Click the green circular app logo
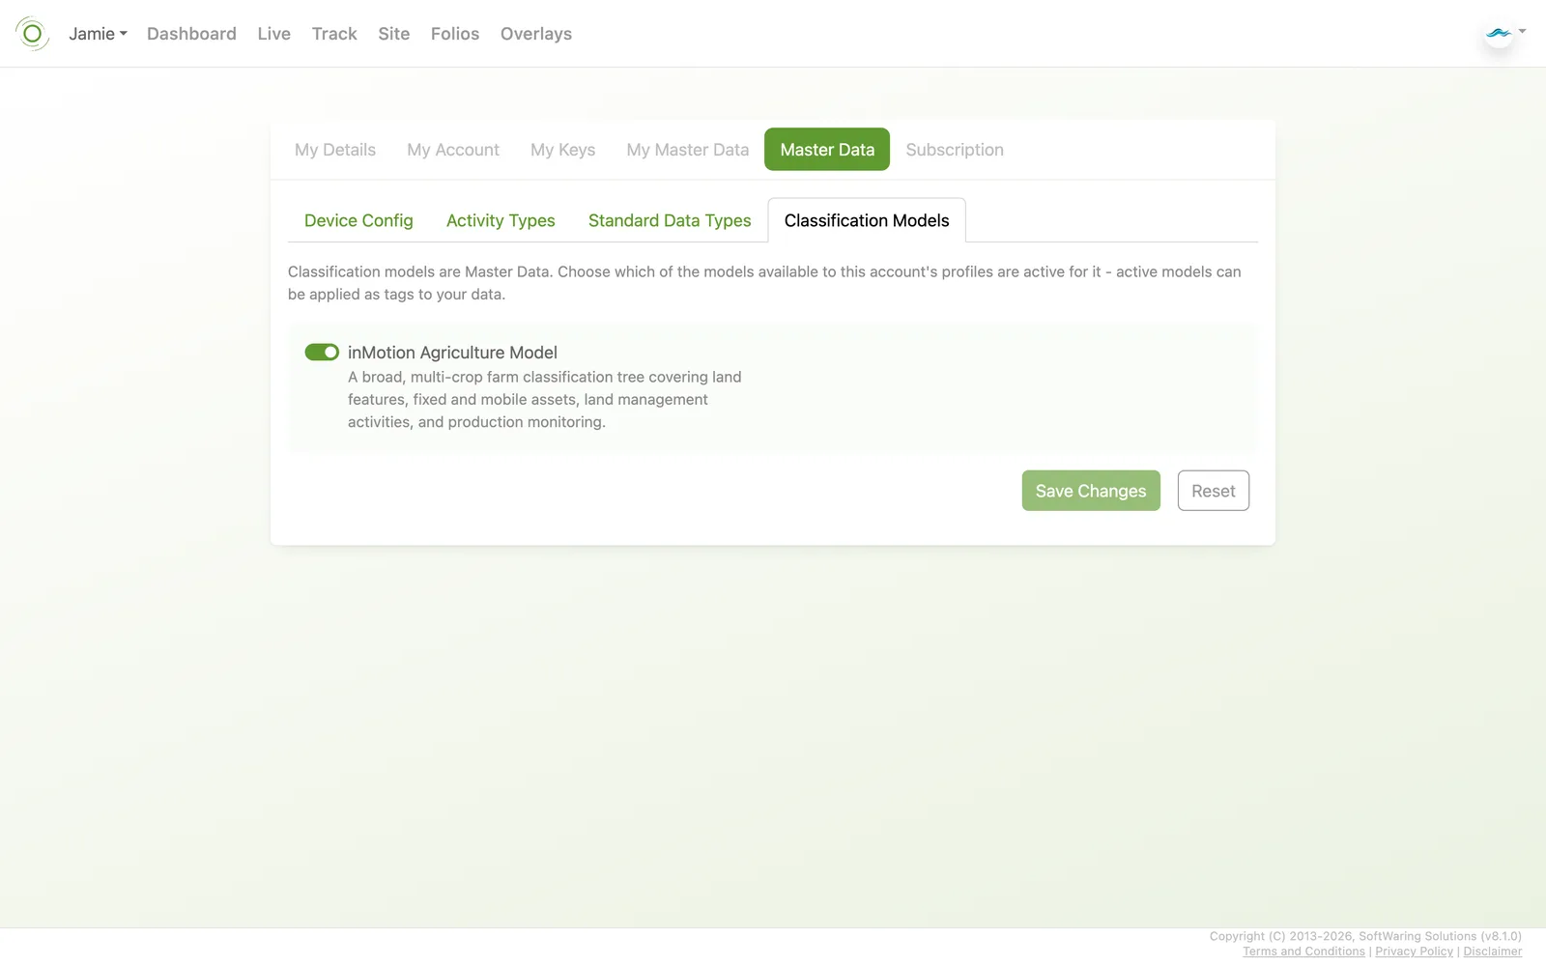Image resolution: width=1546 pixels, height=966 pixels. point(32,34)
